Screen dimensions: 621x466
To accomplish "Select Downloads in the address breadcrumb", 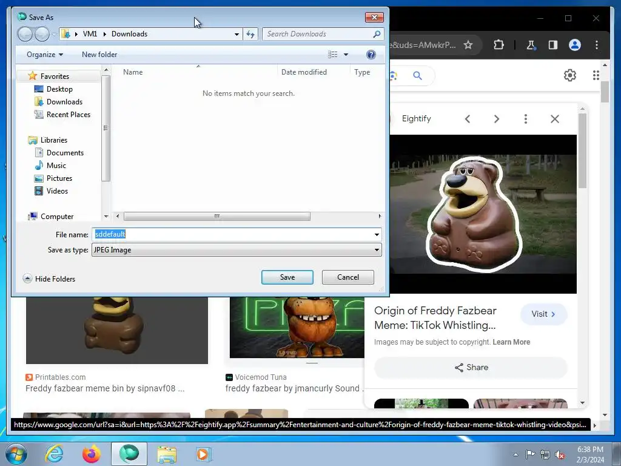I will [x=130, y=34].
